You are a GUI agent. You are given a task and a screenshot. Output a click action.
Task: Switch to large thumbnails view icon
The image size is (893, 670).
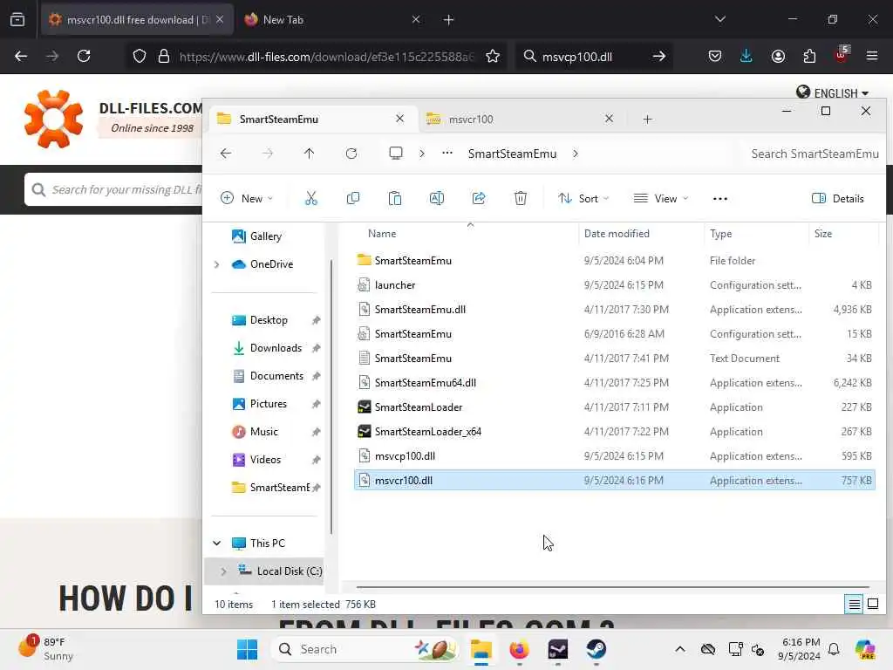(x=872, y=604)
